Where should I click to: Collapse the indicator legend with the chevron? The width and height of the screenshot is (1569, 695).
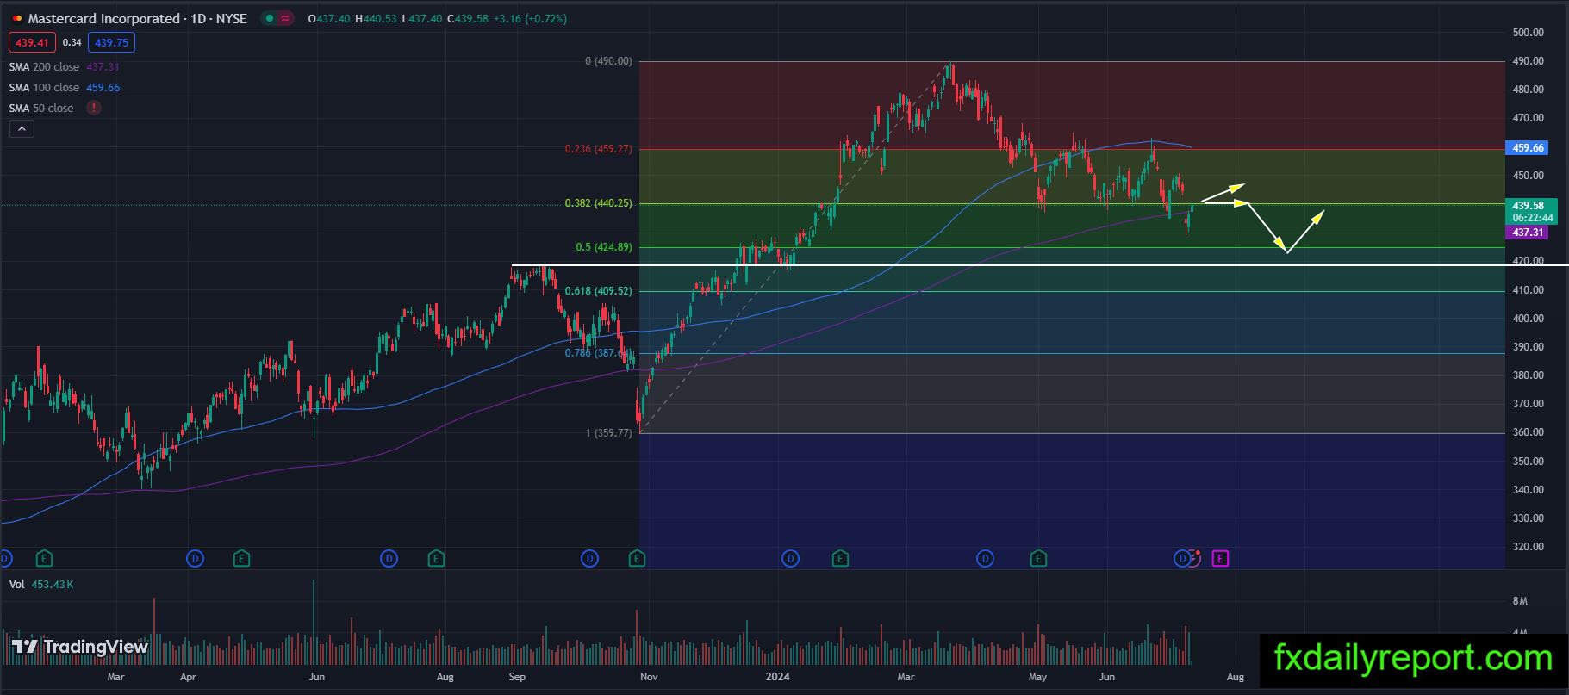pyautogui.click(x=22, y=129)
